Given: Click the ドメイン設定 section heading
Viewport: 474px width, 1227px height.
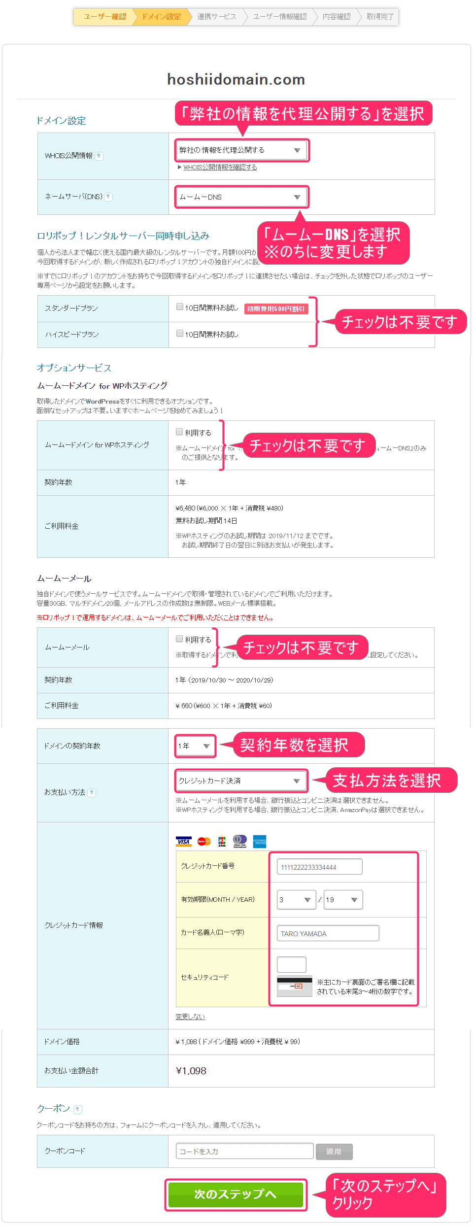Looking at the screenshot, I should click(61, 121).
